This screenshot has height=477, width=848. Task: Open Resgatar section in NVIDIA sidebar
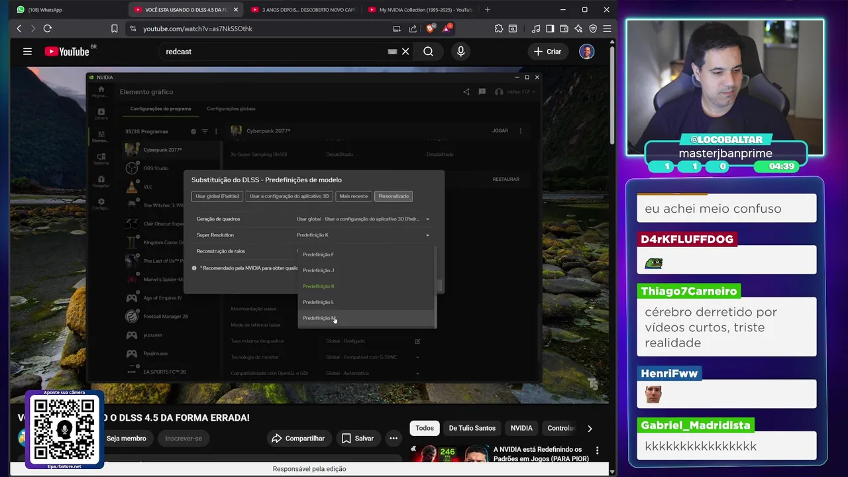101,182
